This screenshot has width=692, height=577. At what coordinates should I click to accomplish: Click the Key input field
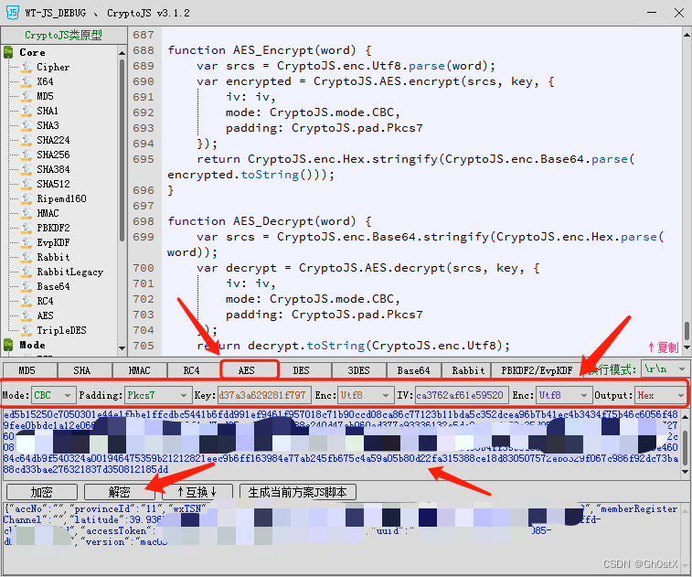(264, 395)
